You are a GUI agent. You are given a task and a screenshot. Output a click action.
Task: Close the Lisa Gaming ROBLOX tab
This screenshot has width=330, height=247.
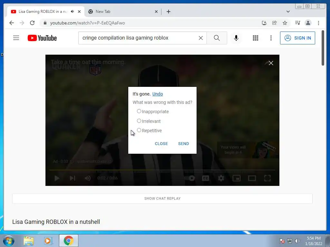pos(79,12)
